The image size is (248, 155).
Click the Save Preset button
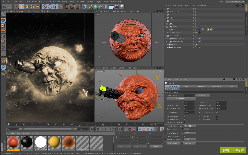189,143
